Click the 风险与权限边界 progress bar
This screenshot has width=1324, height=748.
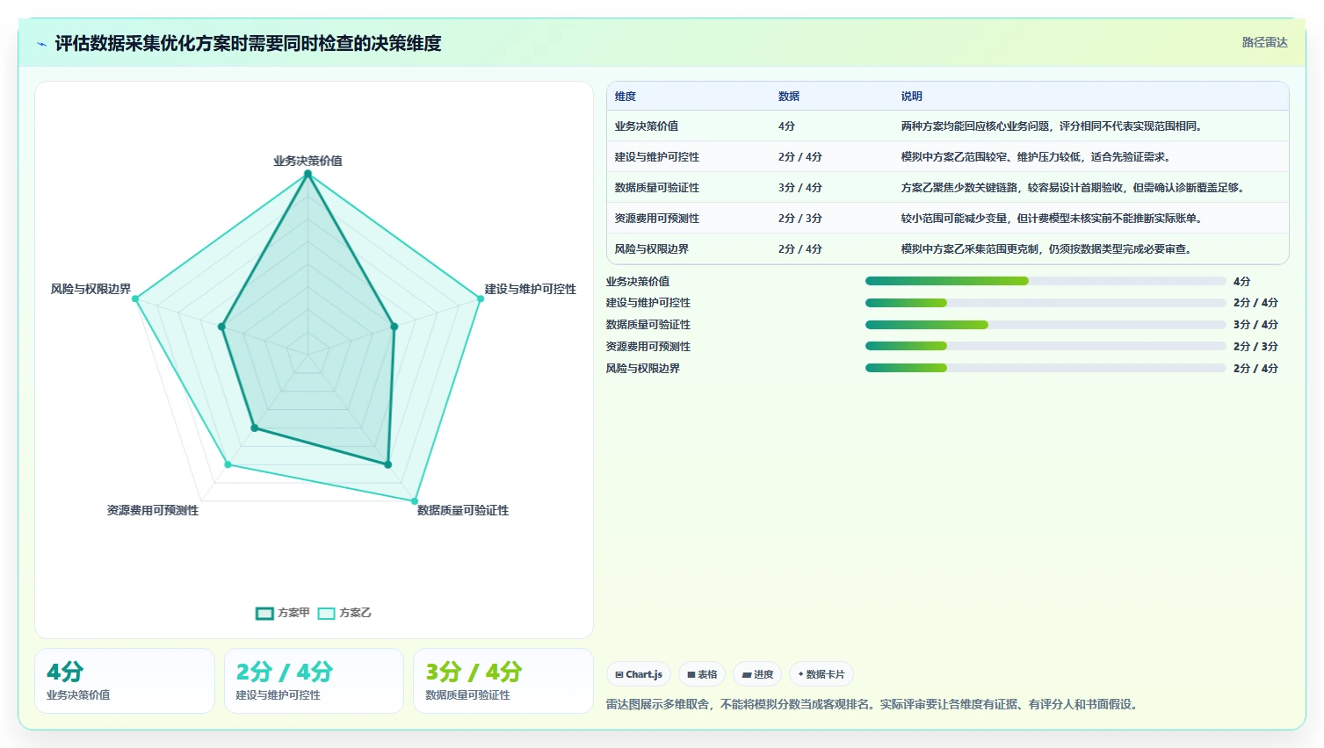click(x=1045, y=368)
